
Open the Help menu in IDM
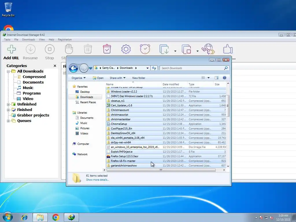click(x=51, y=39)
